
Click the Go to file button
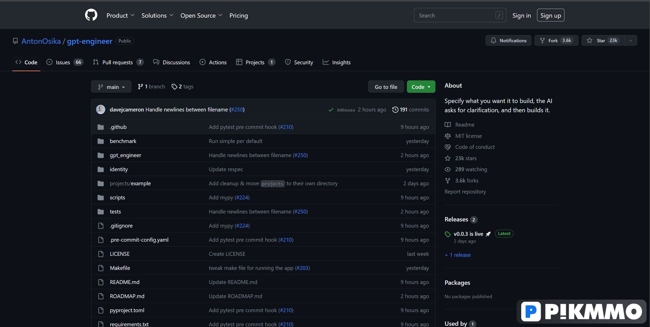(x=386, y=87)
